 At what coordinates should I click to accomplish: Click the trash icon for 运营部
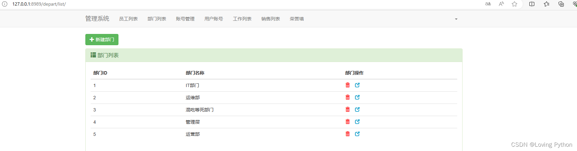tap(347, 134)
